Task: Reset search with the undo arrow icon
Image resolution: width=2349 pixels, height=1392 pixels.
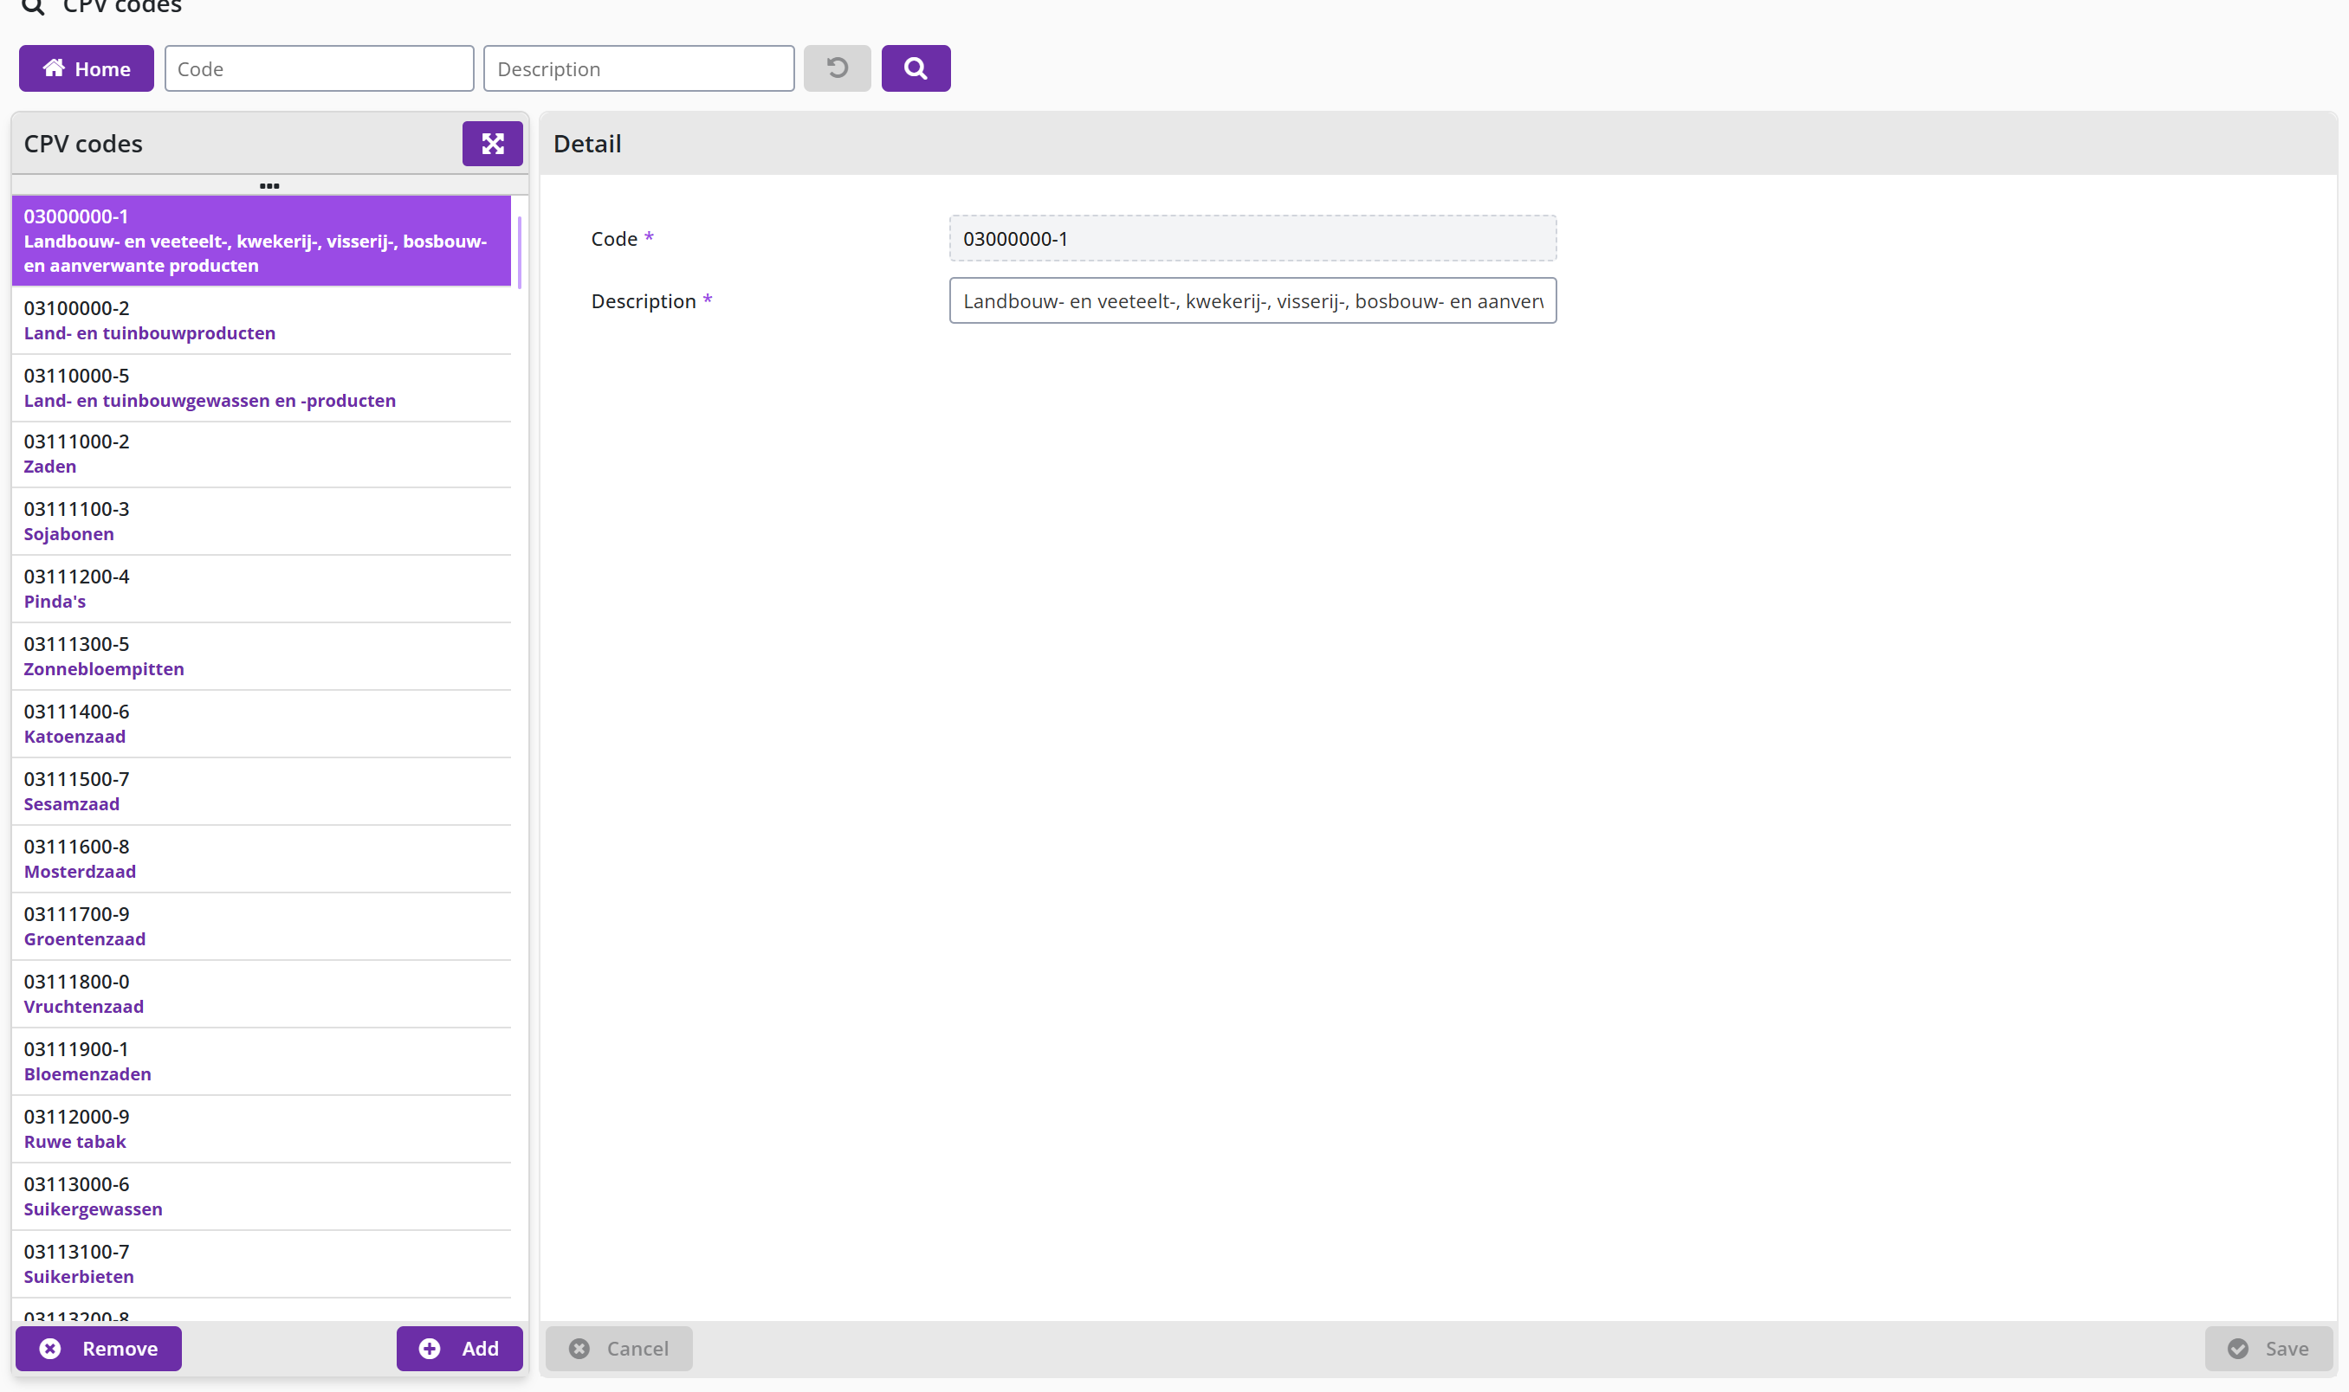Action: (x=837, y=68)
